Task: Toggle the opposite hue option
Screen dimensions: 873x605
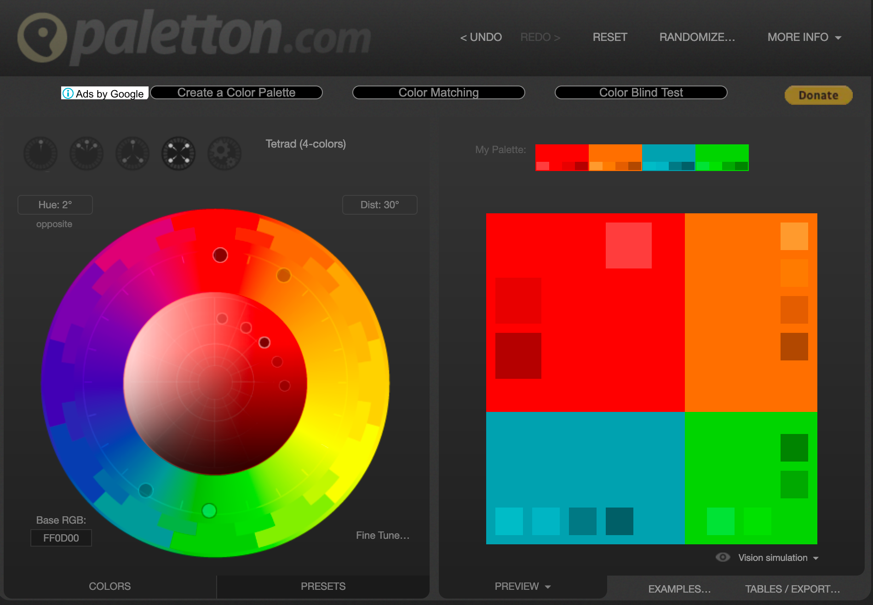Action: (54, 224)
